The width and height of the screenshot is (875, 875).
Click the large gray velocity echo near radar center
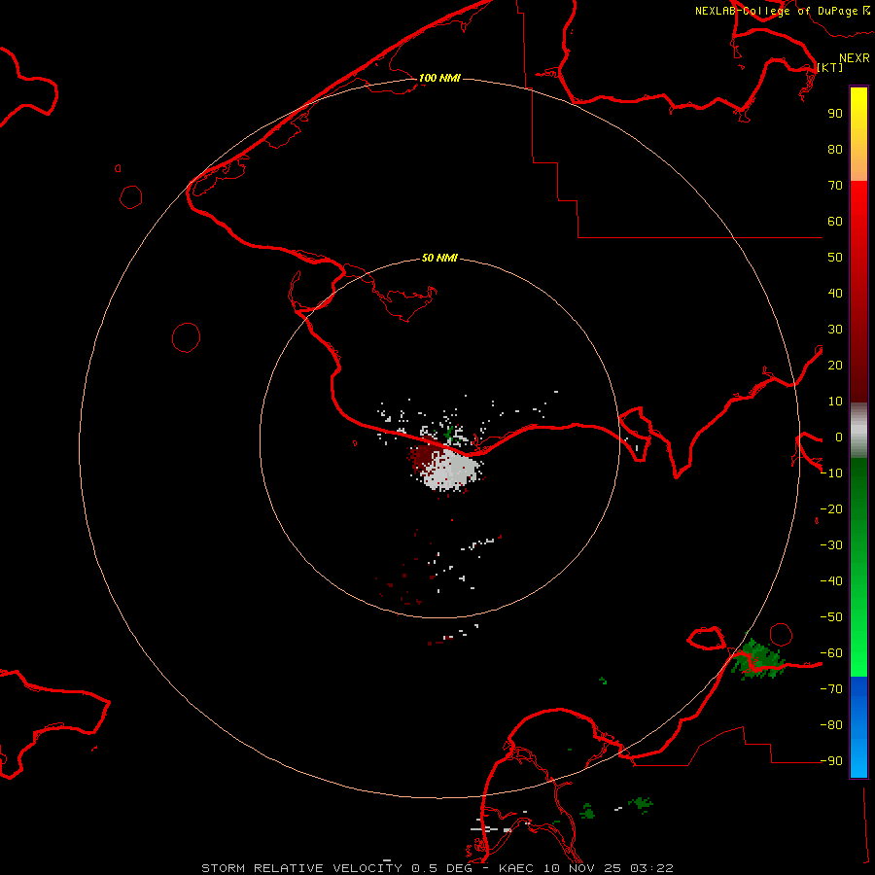tap(451, 471)
